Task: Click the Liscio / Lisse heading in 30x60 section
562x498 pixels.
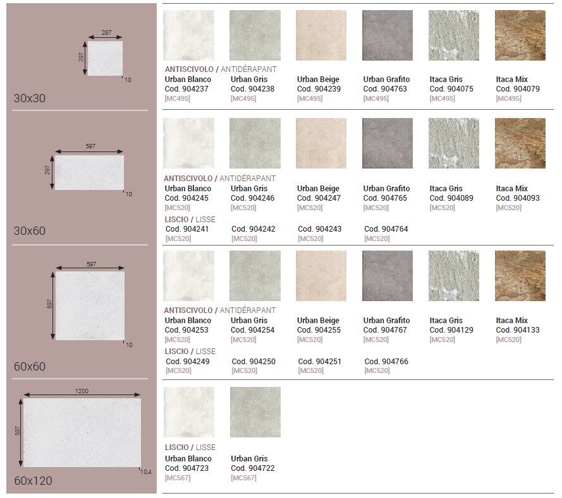Action: [190, 219]
